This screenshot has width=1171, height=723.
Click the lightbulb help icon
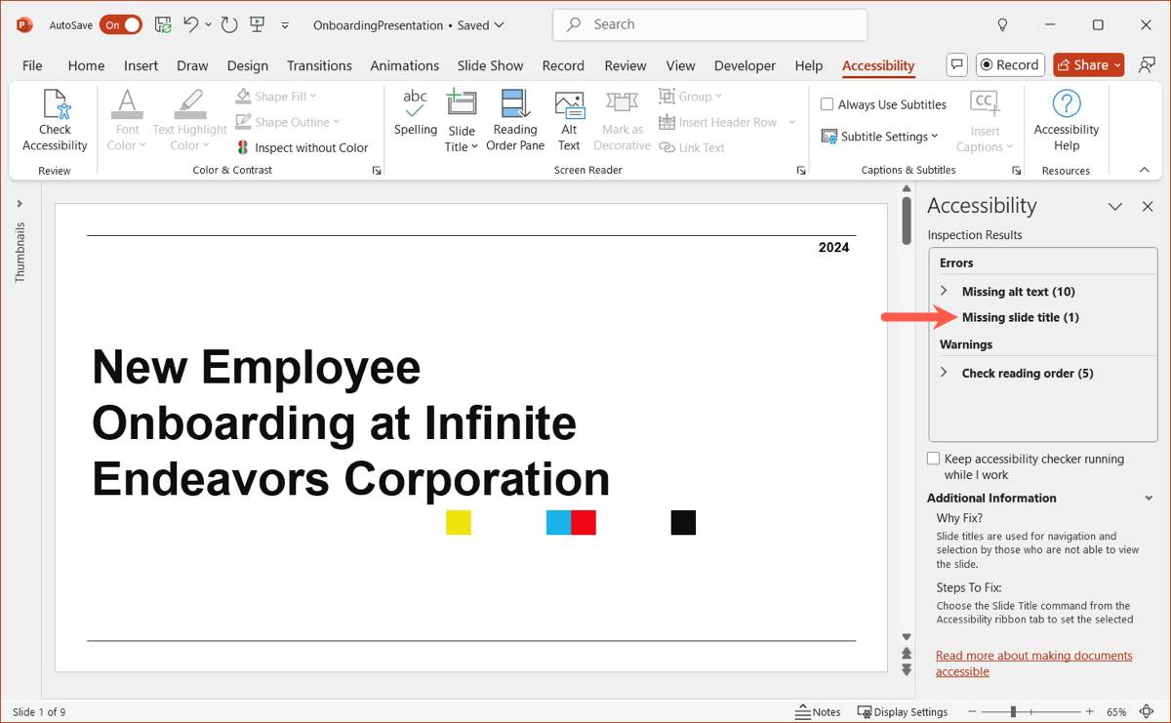pos(1002,24)
